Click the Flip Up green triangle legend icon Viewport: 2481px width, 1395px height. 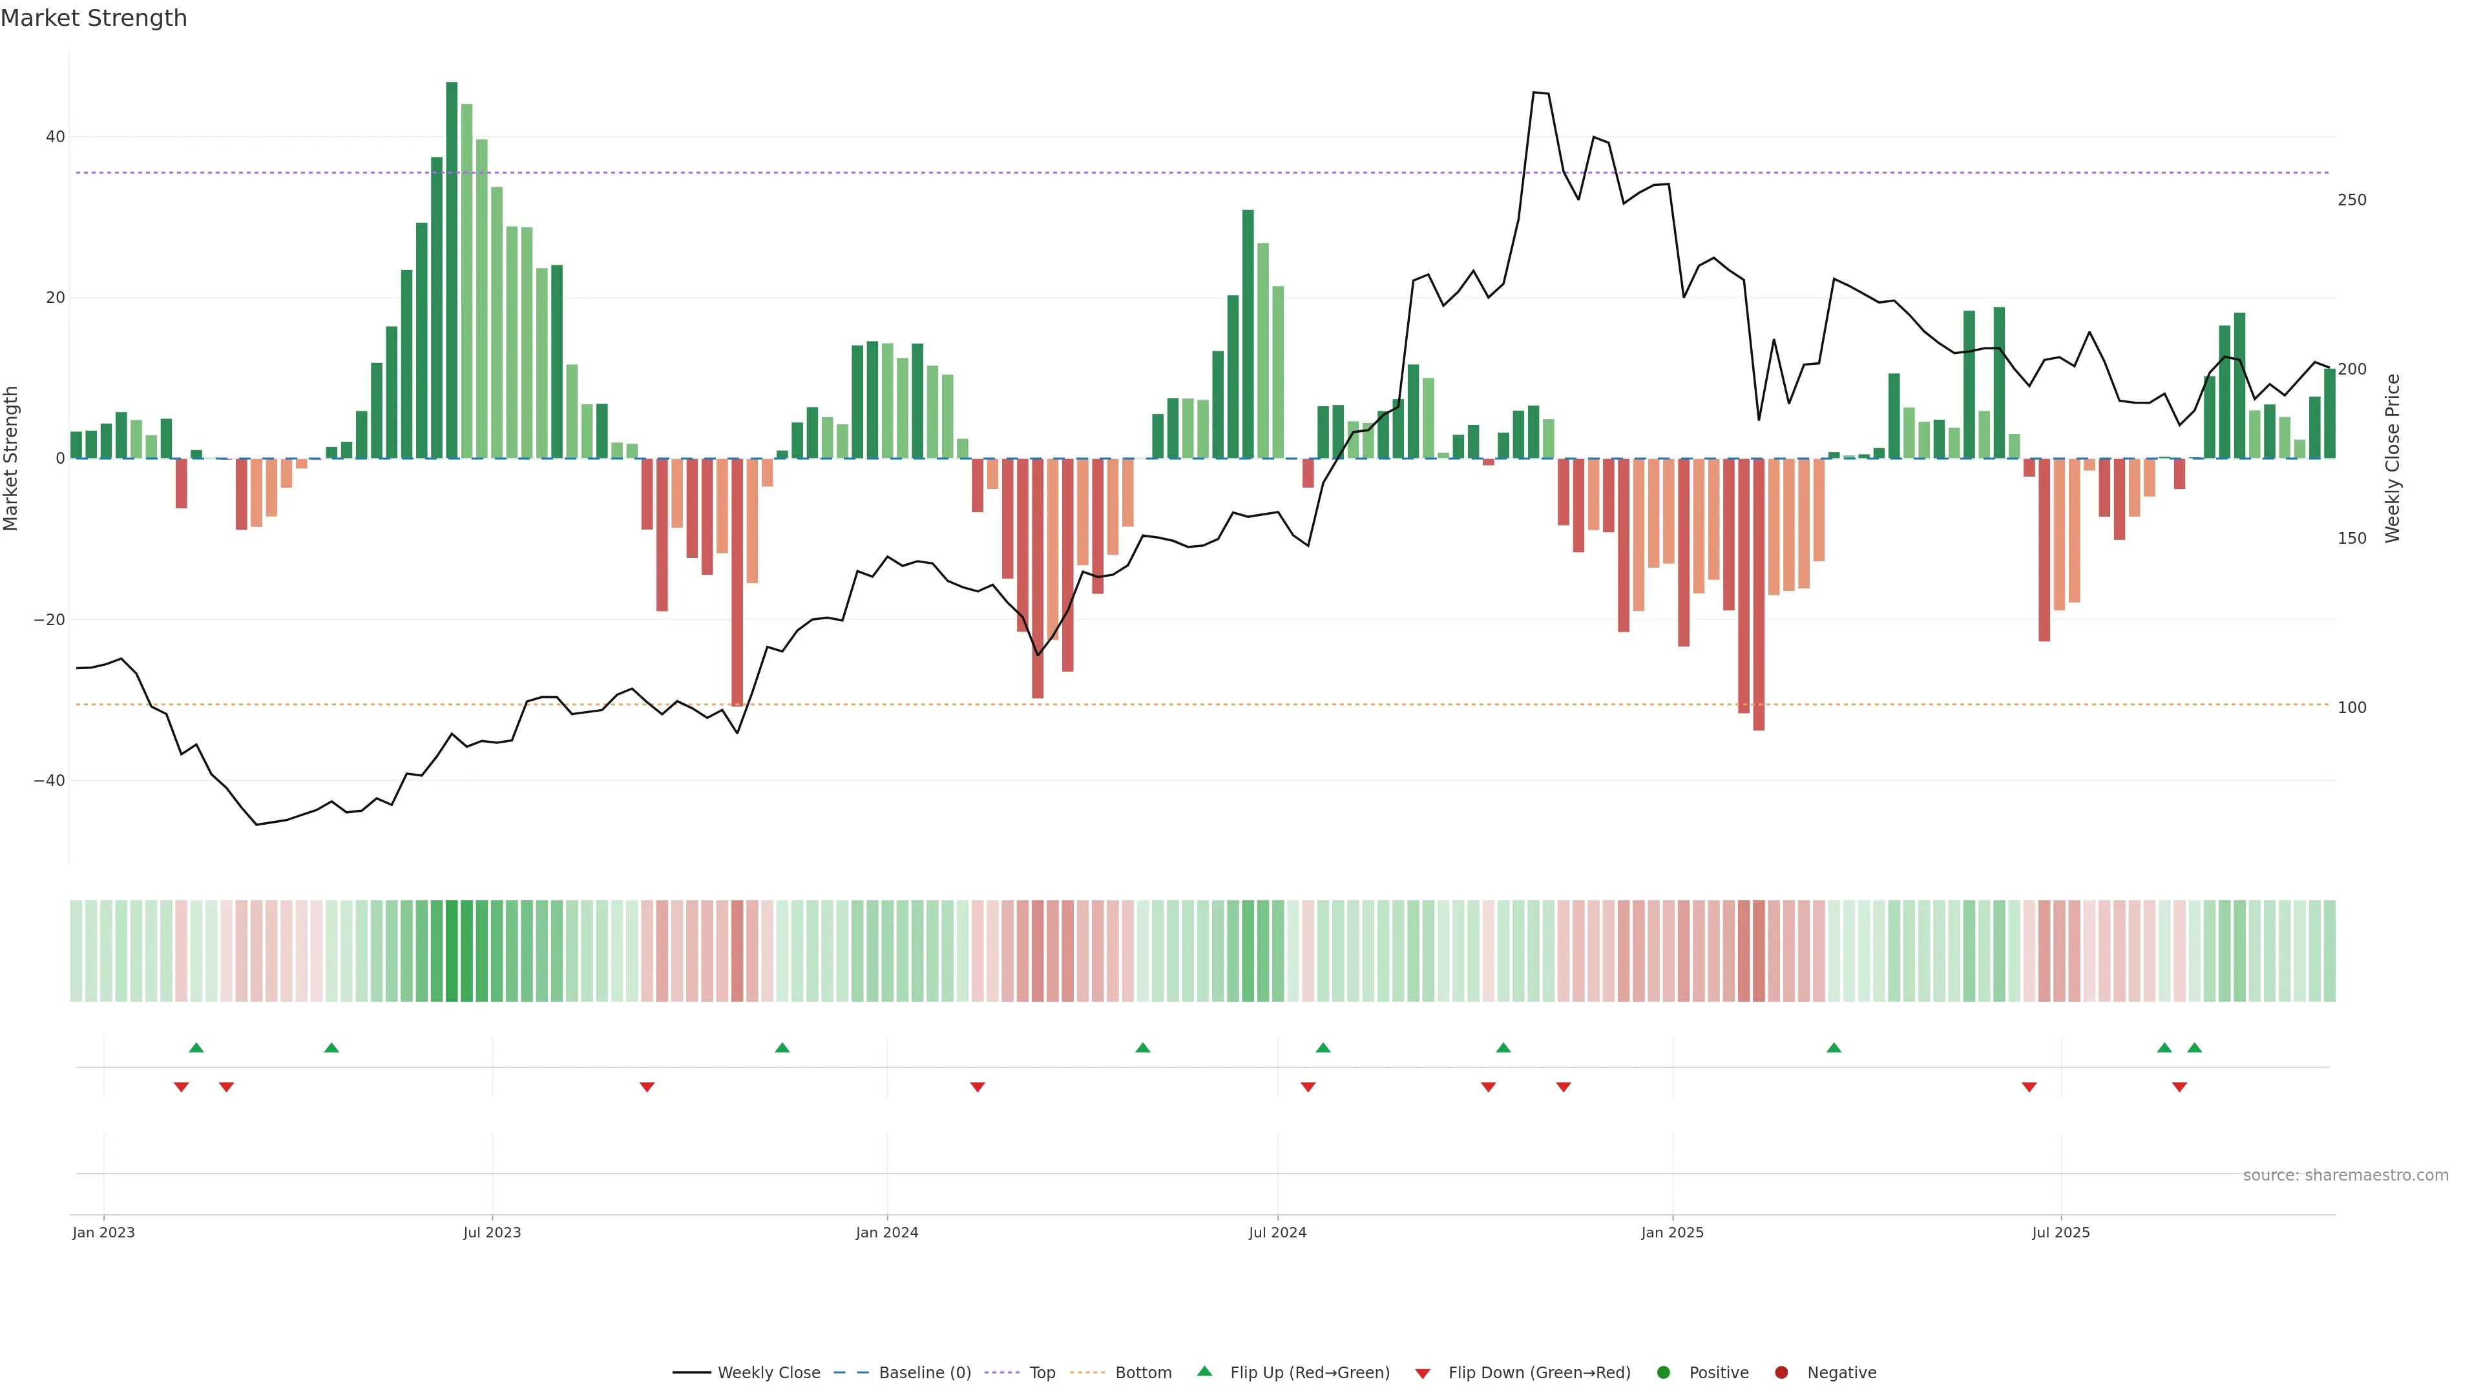pyautogui.click(x=1204, y=1371)
